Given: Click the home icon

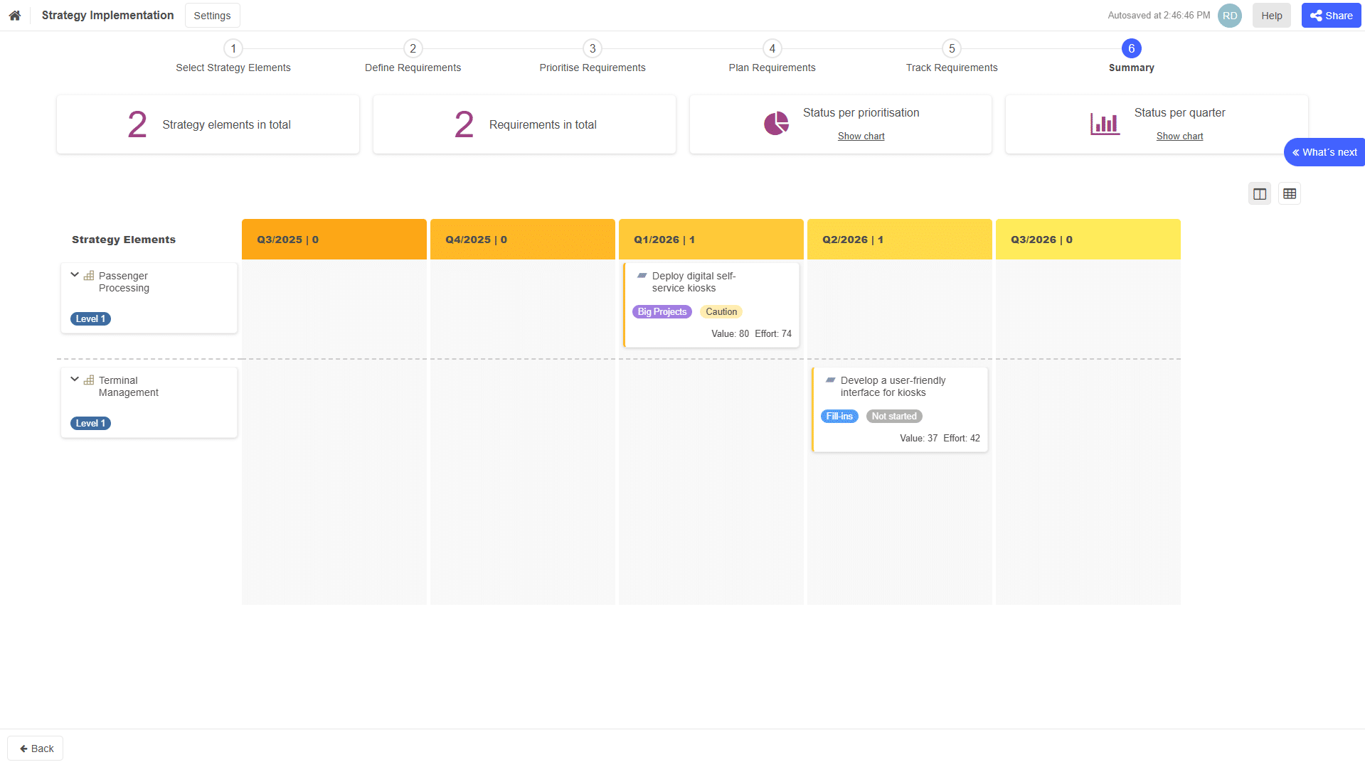Looking at the screenshot, I should [x=14, y=15].
